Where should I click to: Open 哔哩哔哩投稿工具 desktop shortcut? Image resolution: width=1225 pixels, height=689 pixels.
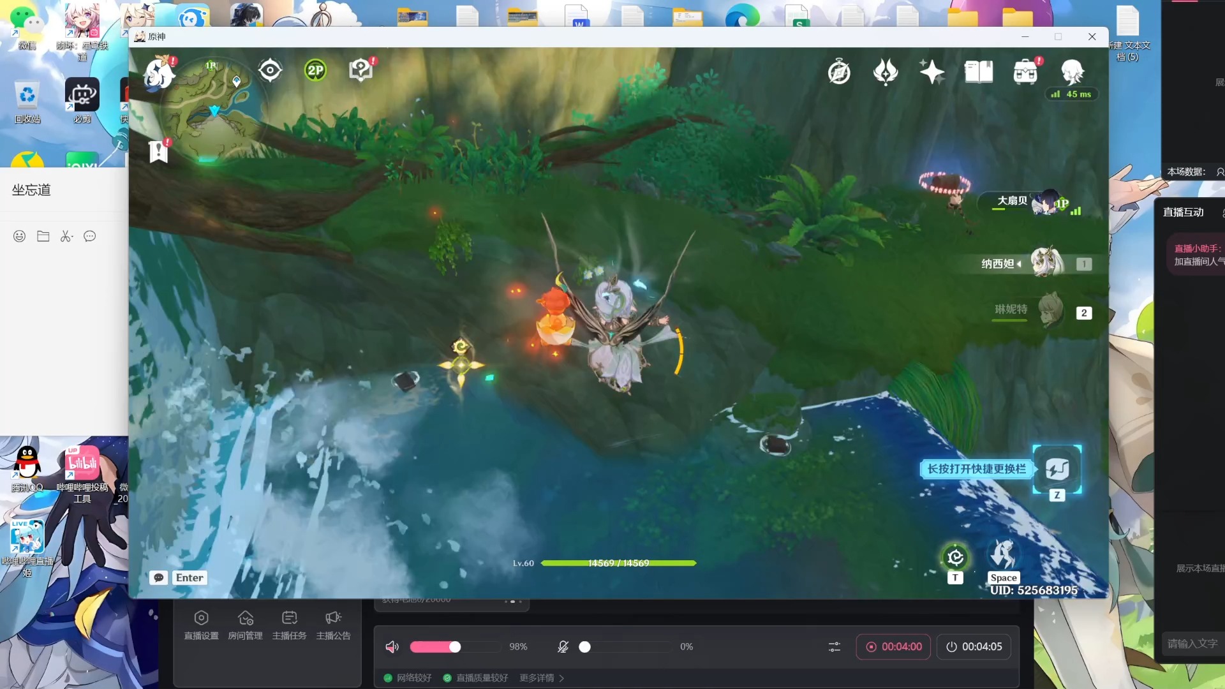pos(82,474)
